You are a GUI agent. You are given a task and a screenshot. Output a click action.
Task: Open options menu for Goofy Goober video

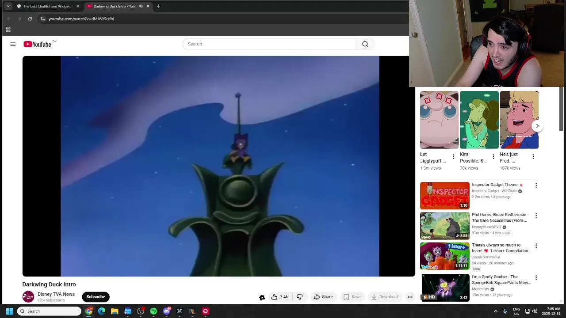(x=536, y=277)
